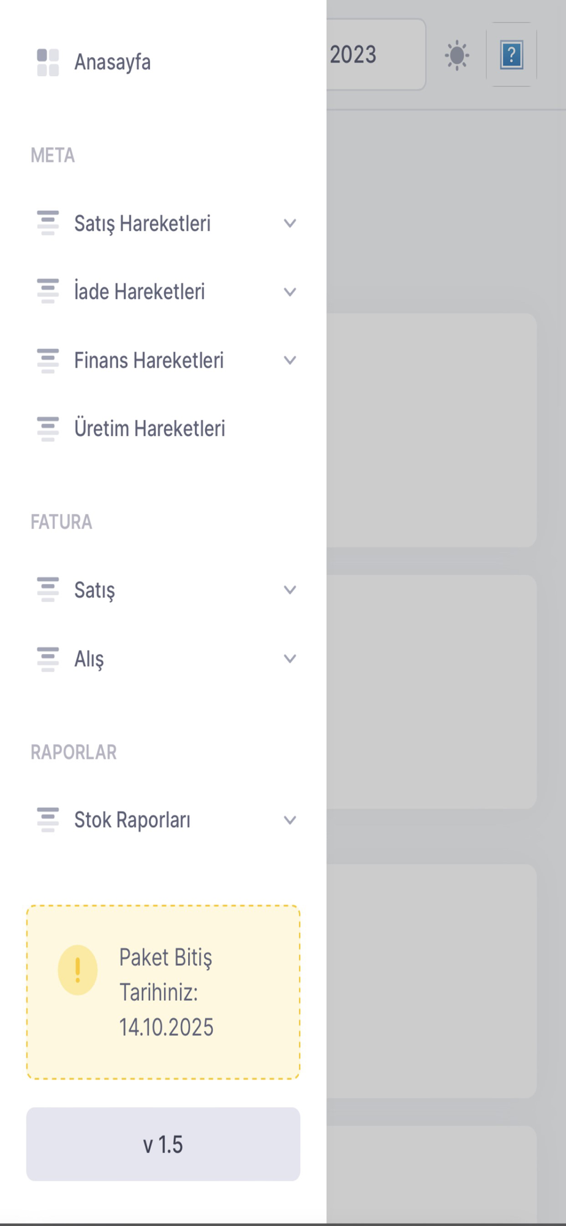Click the v 1.5 version button
The image size is (566, 1226).
click(x=163, y=1144)
